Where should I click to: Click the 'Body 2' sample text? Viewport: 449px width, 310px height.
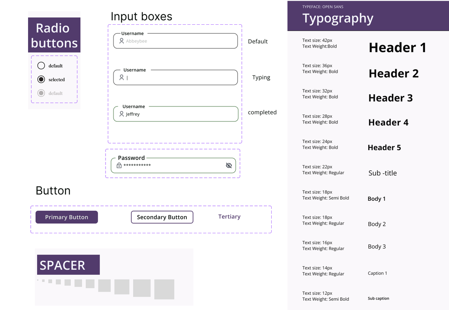click(377, 224)
